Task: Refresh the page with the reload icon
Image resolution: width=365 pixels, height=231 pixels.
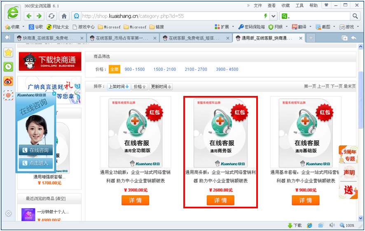Action: (51, 16)
